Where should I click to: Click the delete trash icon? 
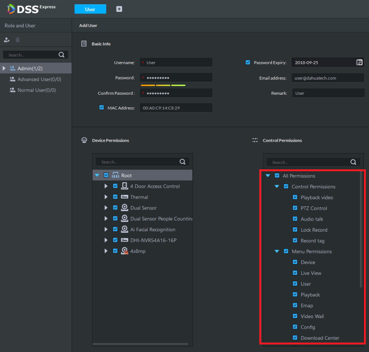tap(17, 40)
